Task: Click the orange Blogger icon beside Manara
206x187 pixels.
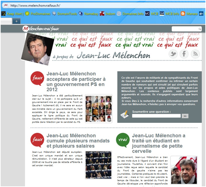Action: [x=183, y=14]
